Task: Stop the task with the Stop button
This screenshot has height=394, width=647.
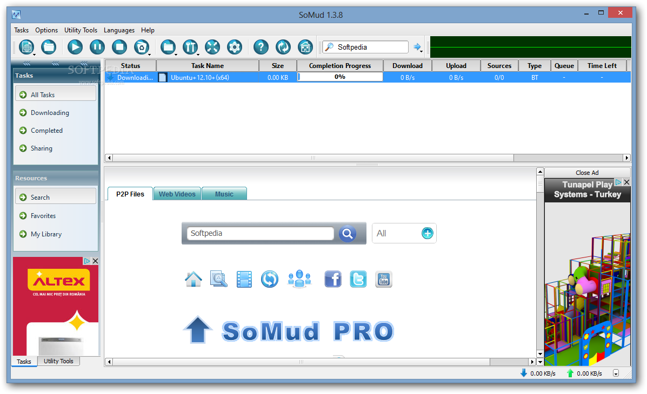Action: tap(119, 47)
